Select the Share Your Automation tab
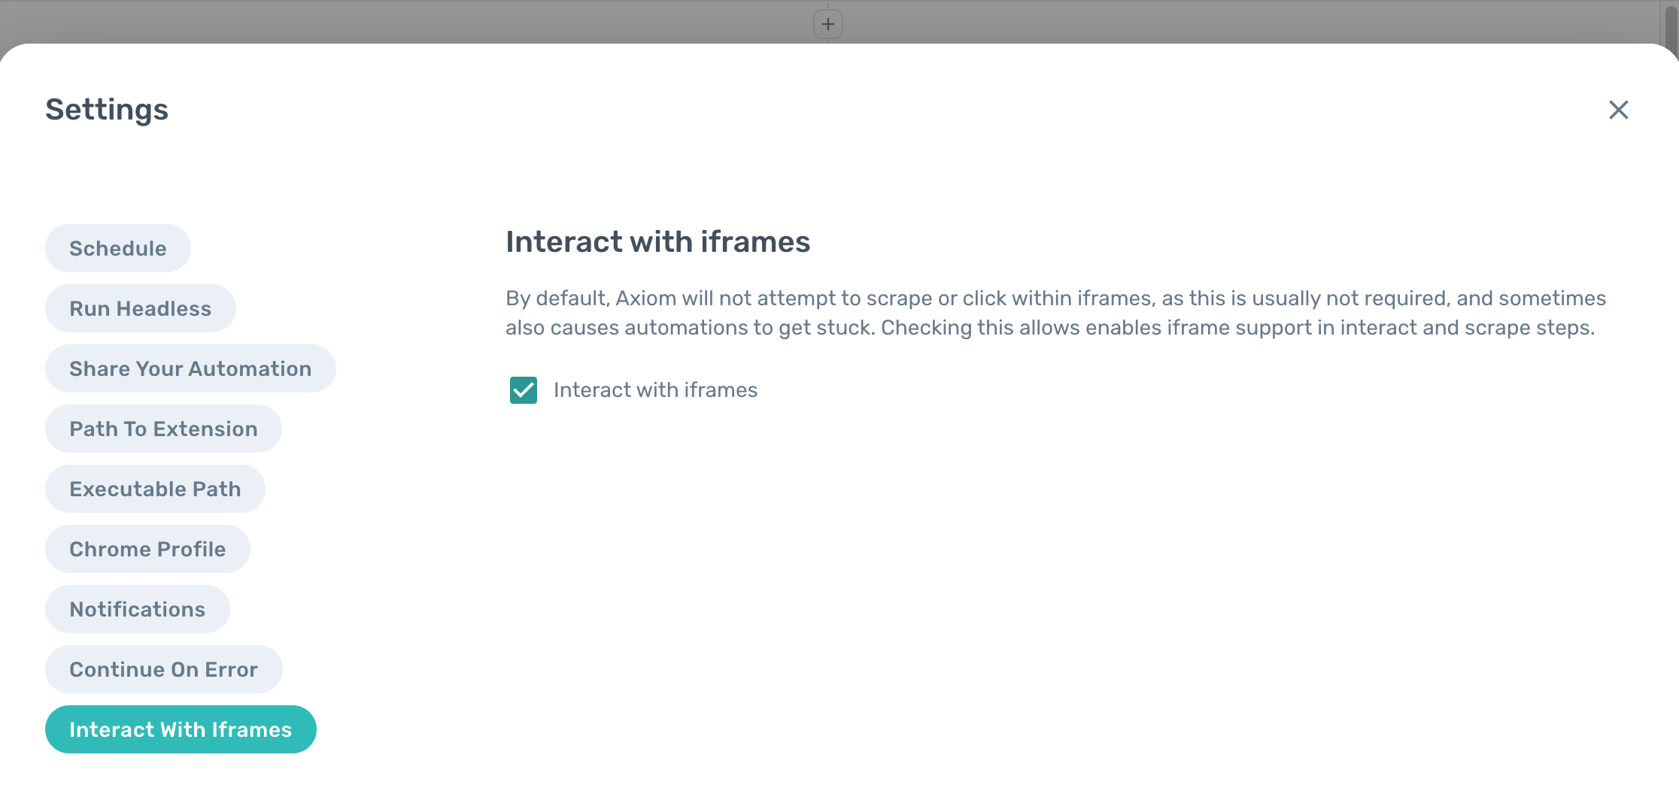Screen dimensions: 1679x794 coord(190,368)
